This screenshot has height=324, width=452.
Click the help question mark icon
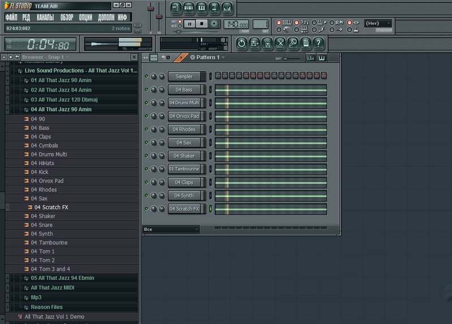(x=318, y=43)
